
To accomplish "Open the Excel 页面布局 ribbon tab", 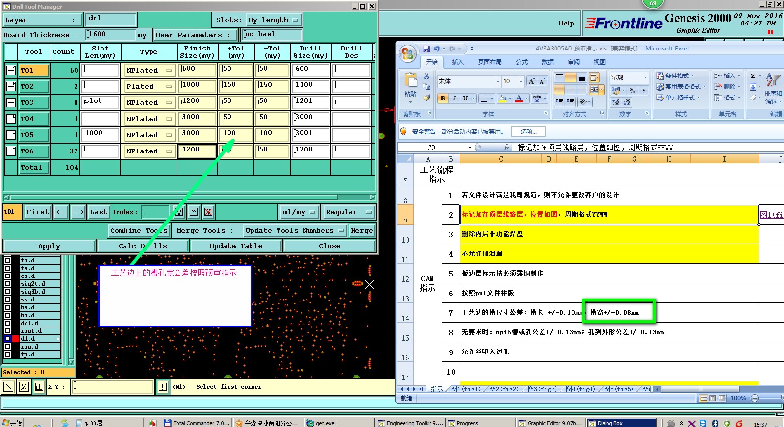I will (489, 62).
